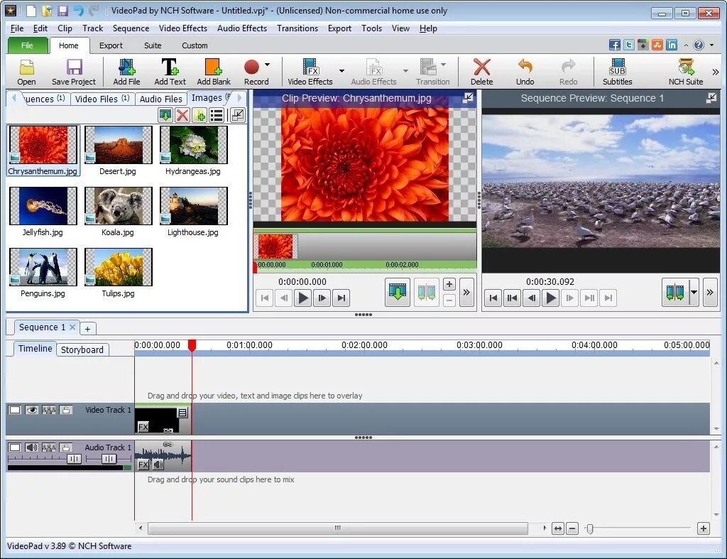Click FX icon on the Audio Track 1 clip

[143, 465]
